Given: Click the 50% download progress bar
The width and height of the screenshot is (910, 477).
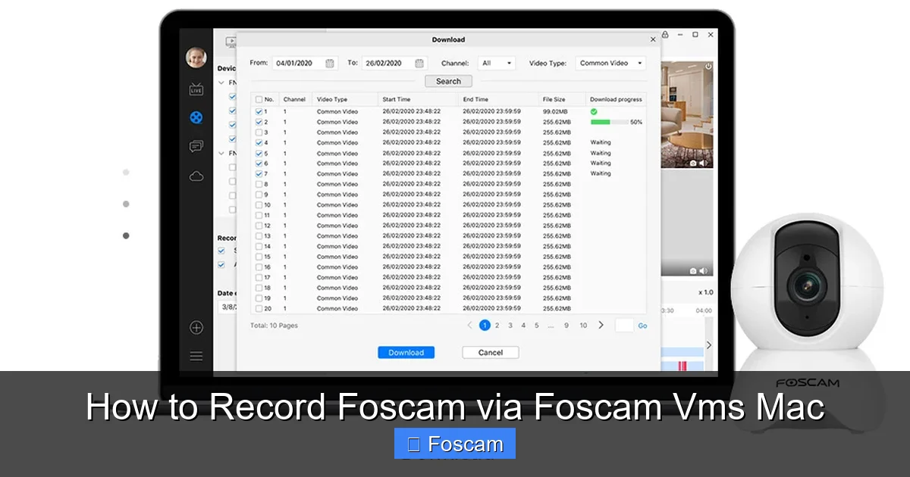Looking at the screenshot, I should pos(610,122).
